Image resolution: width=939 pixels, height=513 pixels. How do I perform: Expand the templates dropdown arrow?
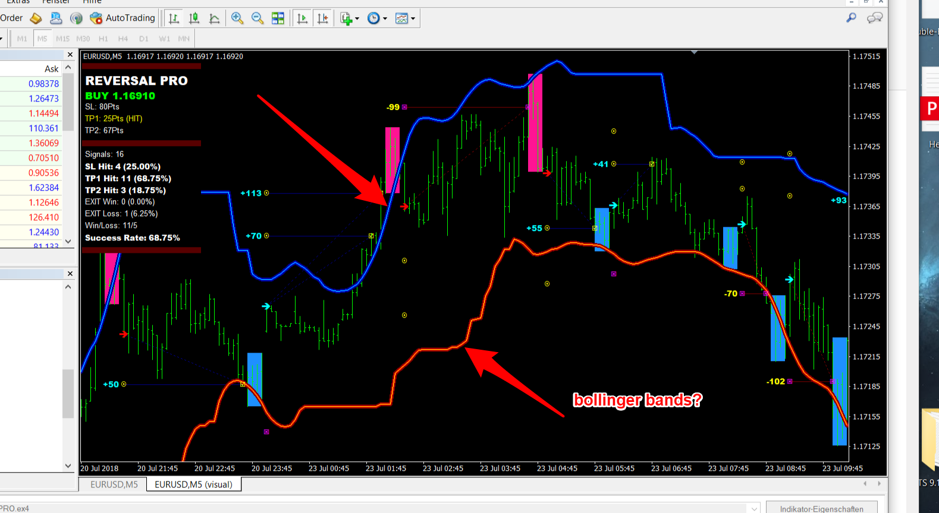(x=413, y=18)
